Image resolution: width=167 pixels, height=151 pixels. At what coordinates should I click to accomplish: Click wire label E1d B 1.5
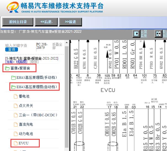131,123
